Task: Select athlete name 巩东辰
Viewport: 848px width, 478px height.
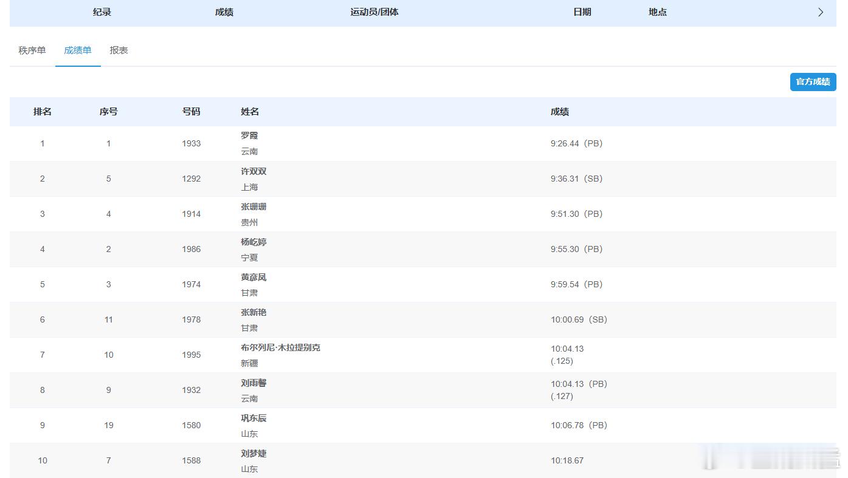Action: (x=253, y=418)
